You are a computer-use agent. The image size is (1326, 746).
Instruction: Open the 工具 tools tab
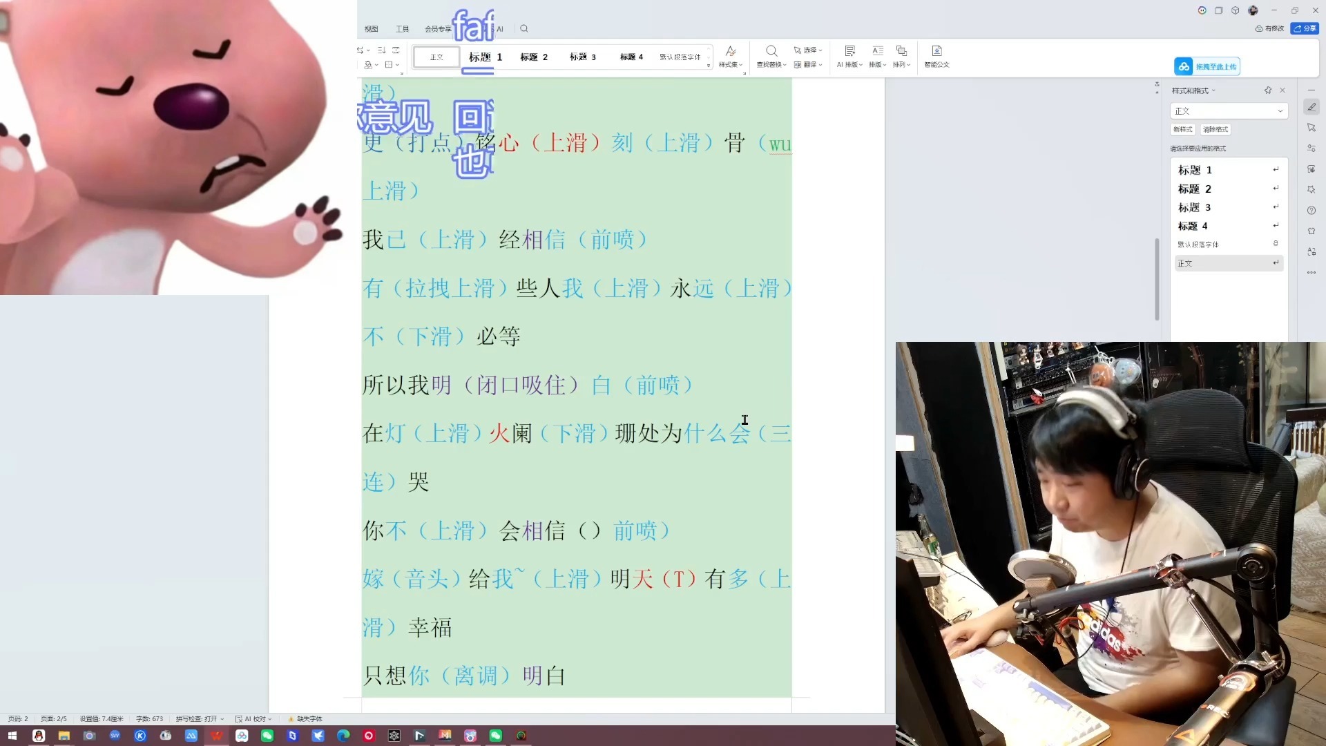point(403,29)
